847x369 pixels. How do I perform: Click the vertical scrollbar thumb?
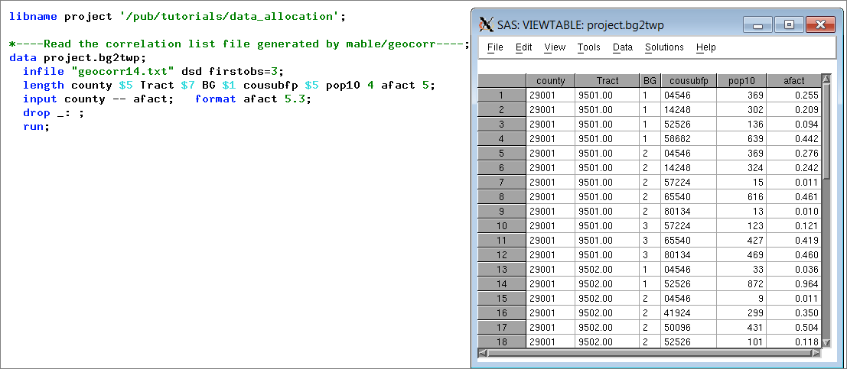[826, 130]
